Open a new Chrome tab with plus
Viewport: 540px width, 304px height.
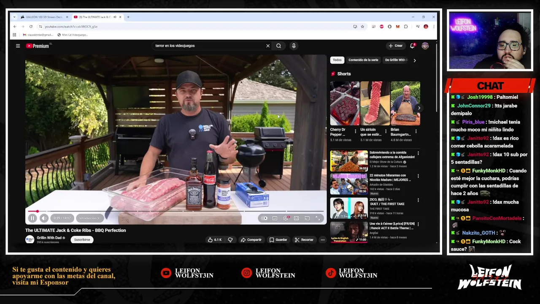coord(128,17)
